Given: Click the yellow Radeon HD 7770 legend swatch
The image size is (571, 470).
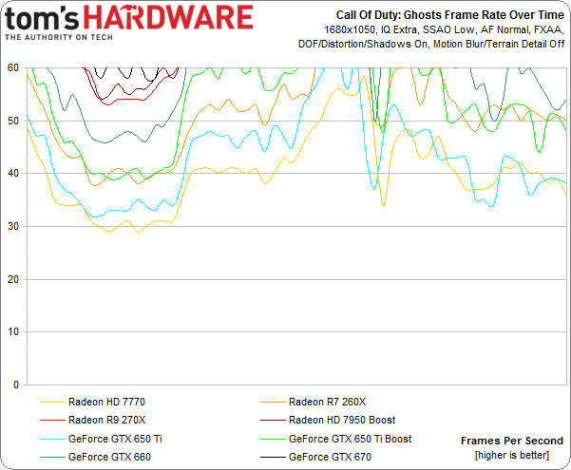Looking at the screenshot, I should click(52, 402).
